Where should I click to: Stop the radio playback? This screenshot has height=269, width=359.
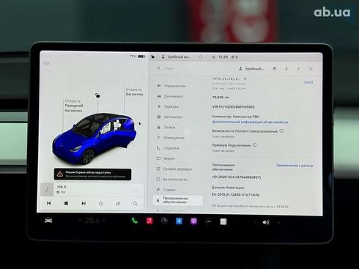(x=66, y=203)
